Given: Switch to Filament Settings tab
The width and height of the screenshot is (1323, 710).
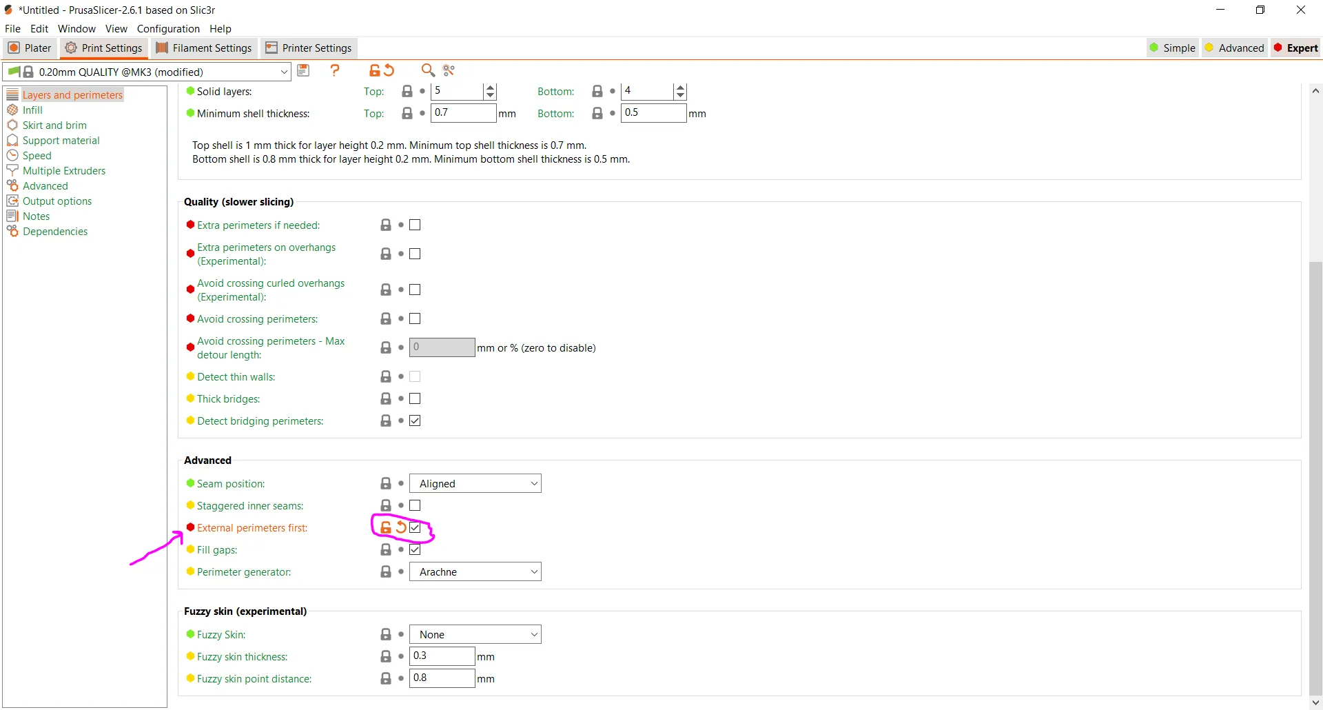Looking at the screenshot, I should pyautogui.click(x=204, y=48).
